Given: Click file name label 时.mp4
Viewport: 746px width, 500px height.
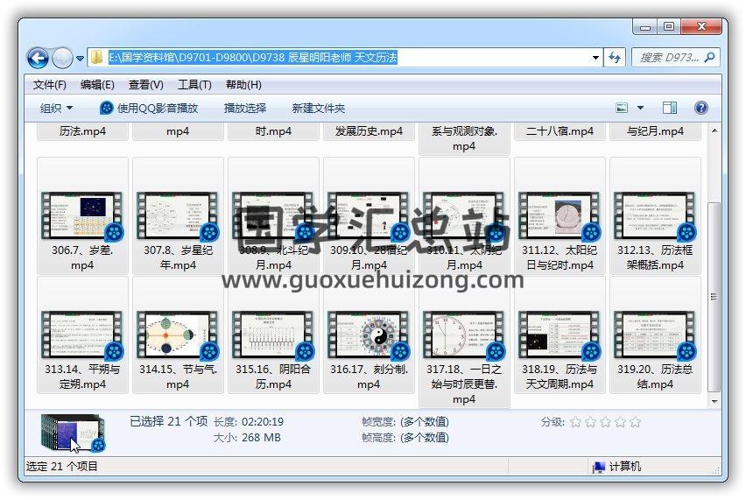Looking at the screenshot, I should [x=273, y=131].
